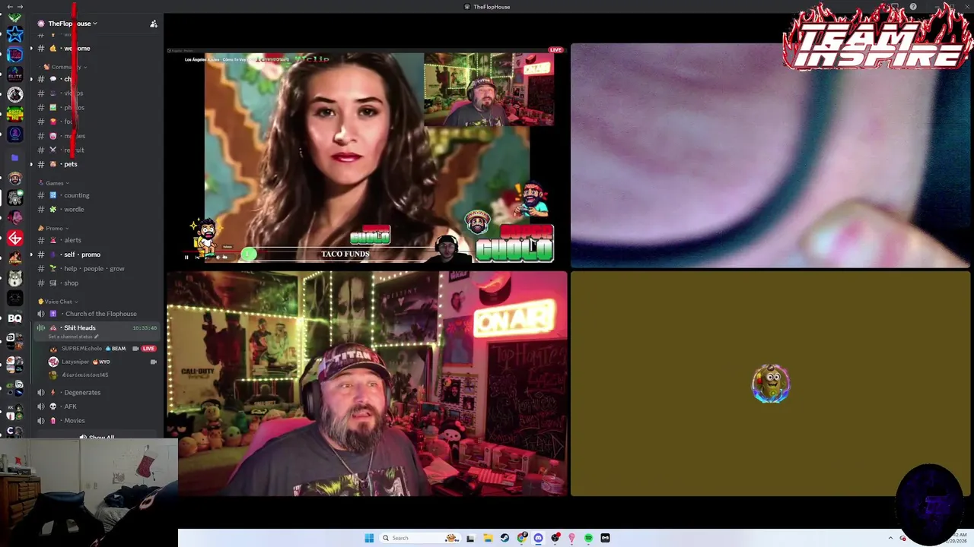This screenshot has width=974, height=547.
Task: Open the Windows Start menu
Action: (x=369, y=538)
